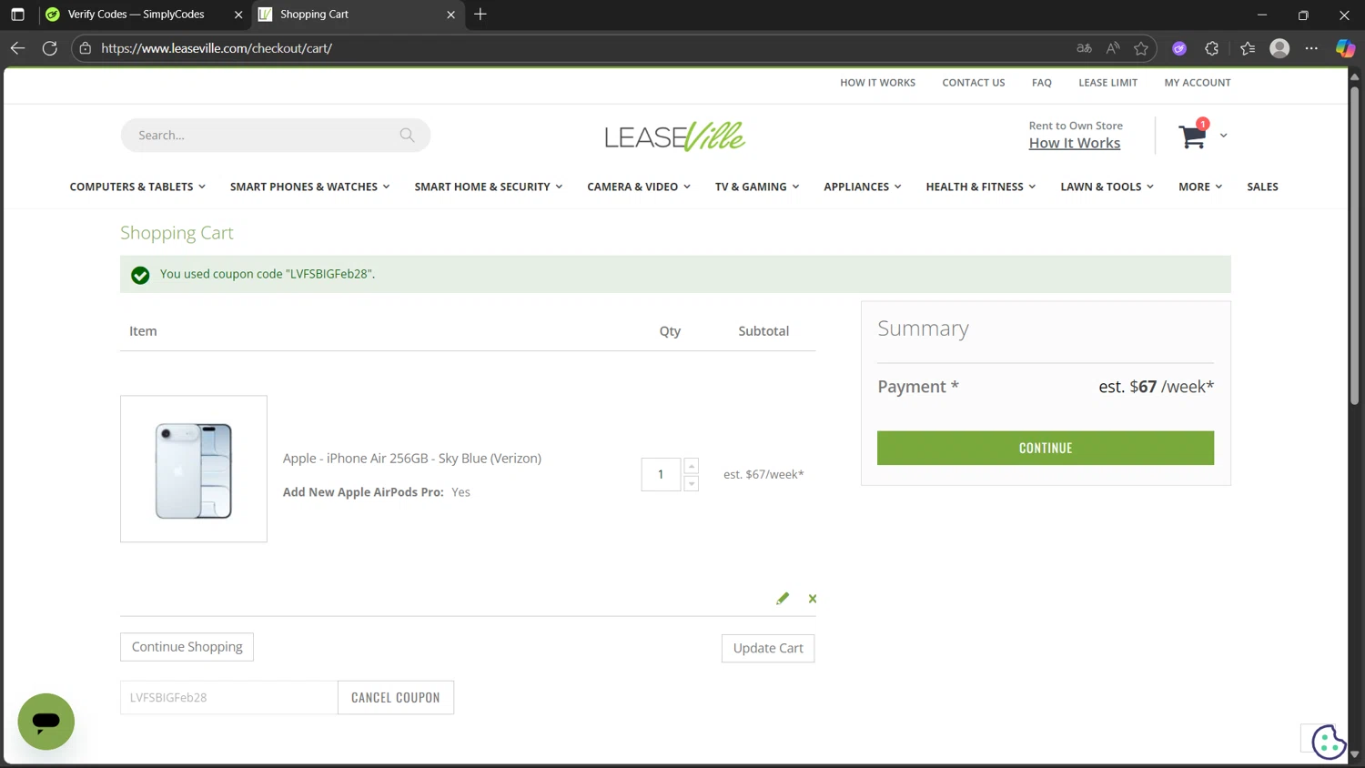1365x768 pixels.
Task: Click the 'est. $67/week*' subtotal text
Action: (x=763, y=474)
